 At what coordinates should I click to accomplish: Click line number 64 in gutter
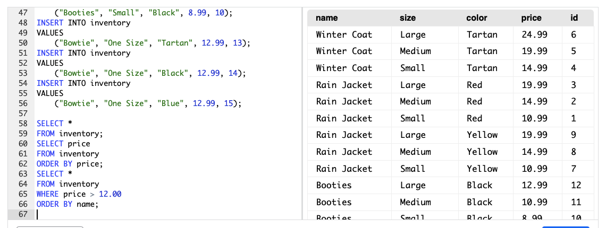point(23,184)
